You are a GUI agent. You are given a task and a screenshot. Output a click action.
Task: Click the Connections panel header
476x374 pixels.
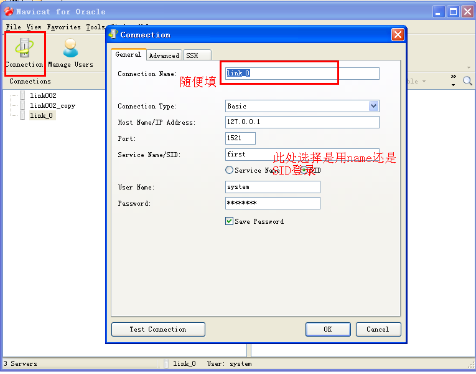pyautogui.click(x=30, y=81)
